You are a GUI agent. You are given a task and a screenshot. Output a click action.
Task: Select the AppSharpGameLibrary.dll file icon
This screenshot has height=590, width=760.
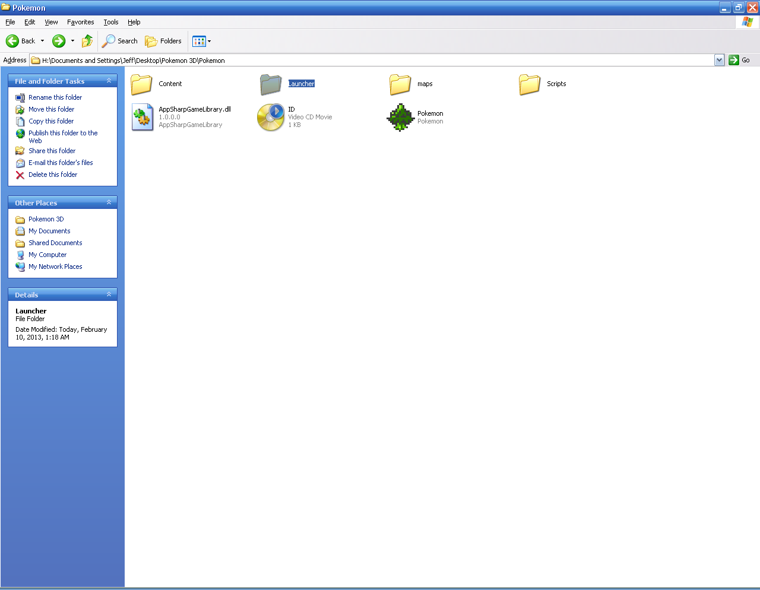click(142, 117)
